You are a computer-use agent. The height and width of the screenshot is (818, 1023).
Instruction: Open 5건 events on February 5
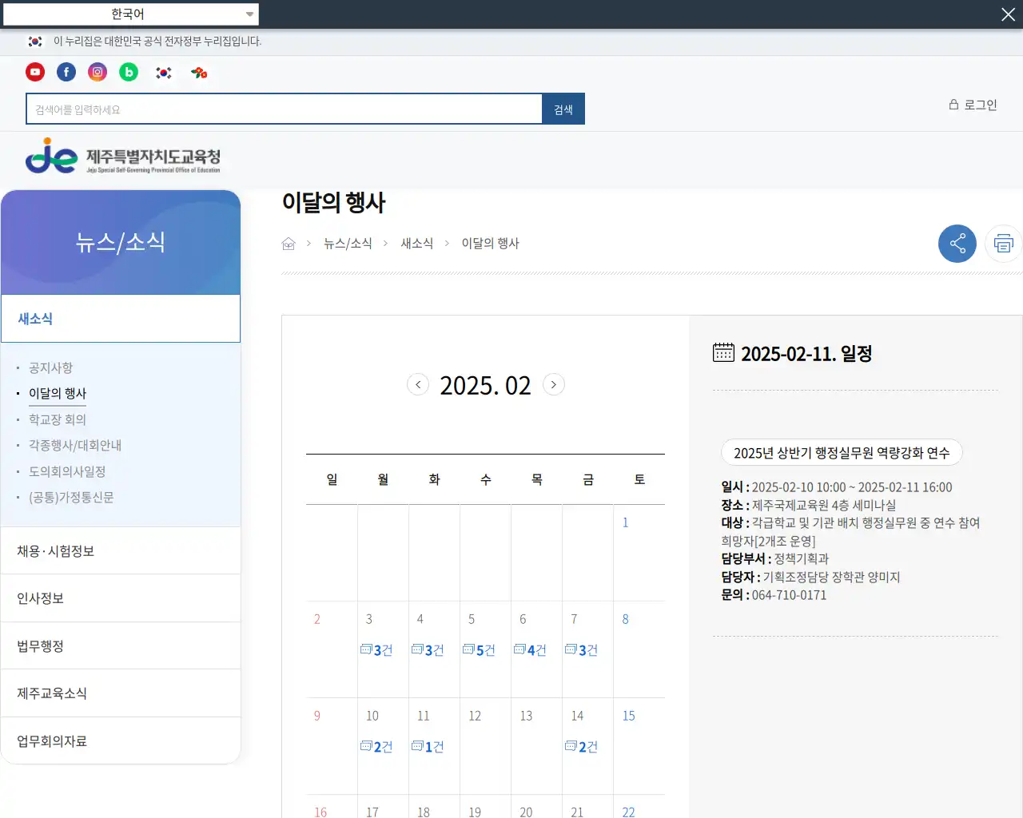point(479,650)
